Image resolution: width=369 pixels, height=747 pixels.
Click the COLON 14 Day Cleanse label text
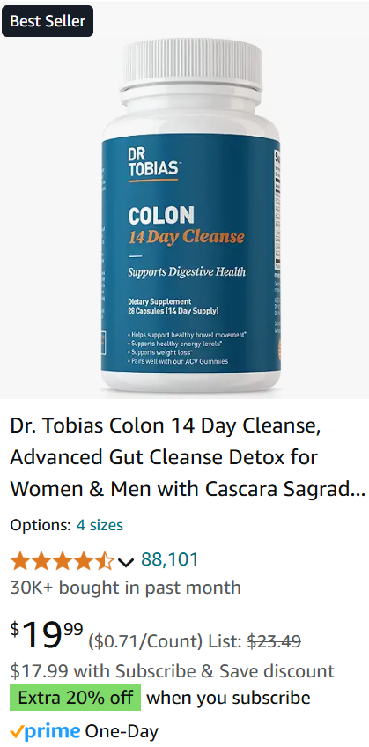186,225
